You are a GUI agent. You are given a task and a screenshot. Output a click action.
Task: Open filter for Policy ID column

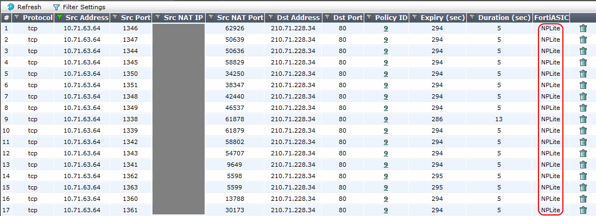[369, 17]
